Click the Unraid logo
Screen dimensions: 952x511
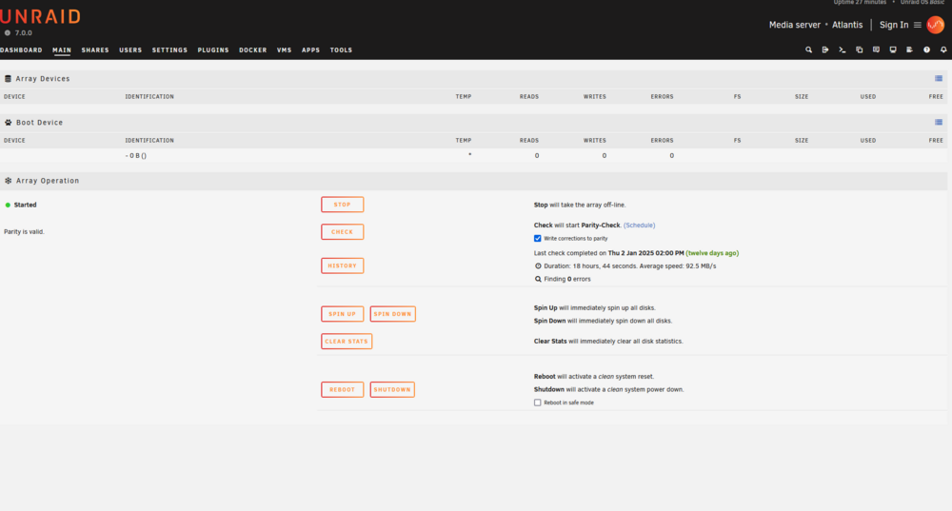(40, 16)
